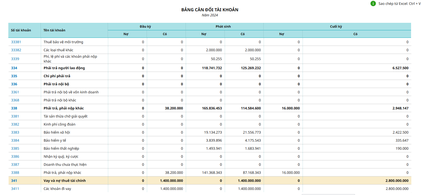
Task: Open account 3411 link
Action: 15,189
